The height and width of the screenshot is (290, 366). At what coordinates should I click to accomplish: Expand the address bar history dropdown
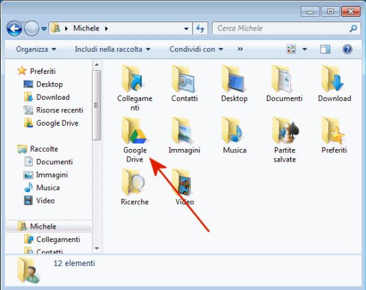(x=186, y=29)
